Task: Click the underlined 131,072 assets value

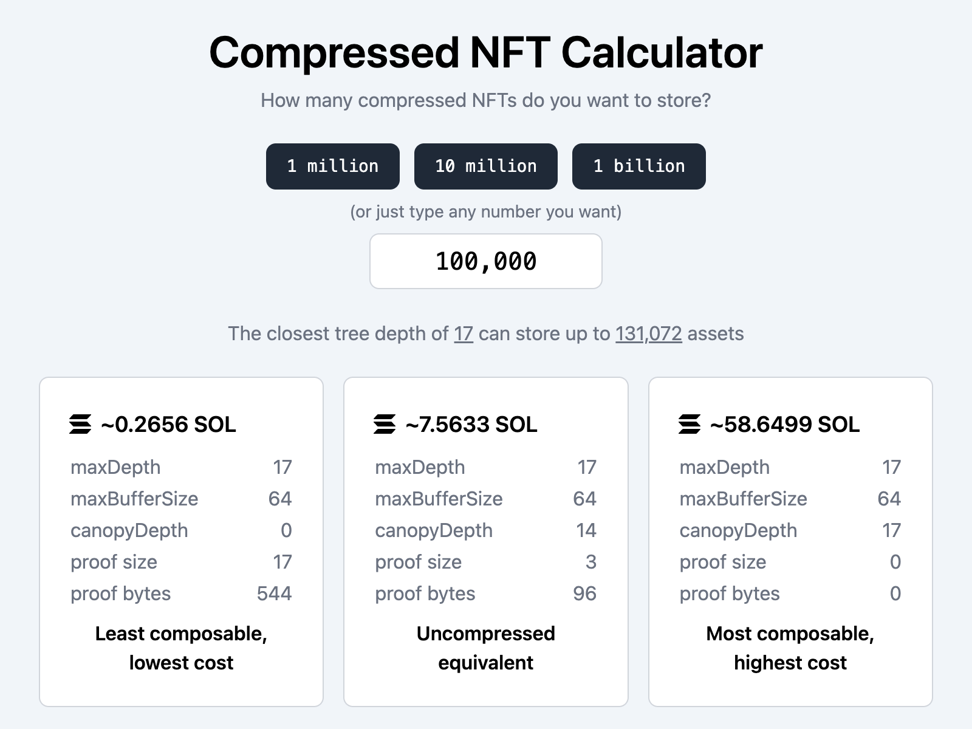Action: point(648,334)
